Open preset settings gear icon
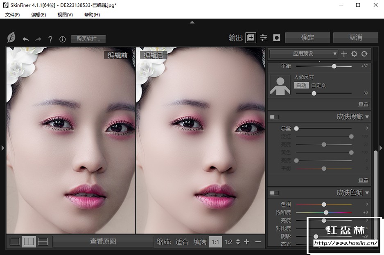The image size is (384, 255). [x=354, y=54]
